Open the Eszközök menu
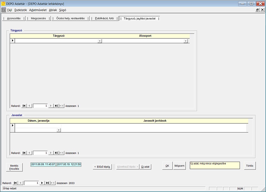Image resolution: width=266 pixels, height=192 pixels. pos(20,10)
